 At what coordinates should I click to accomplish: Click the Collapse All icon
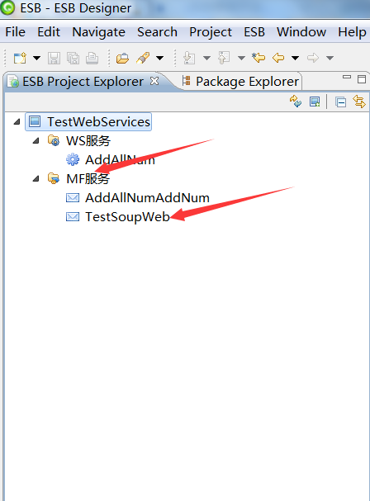click(340, 102)
